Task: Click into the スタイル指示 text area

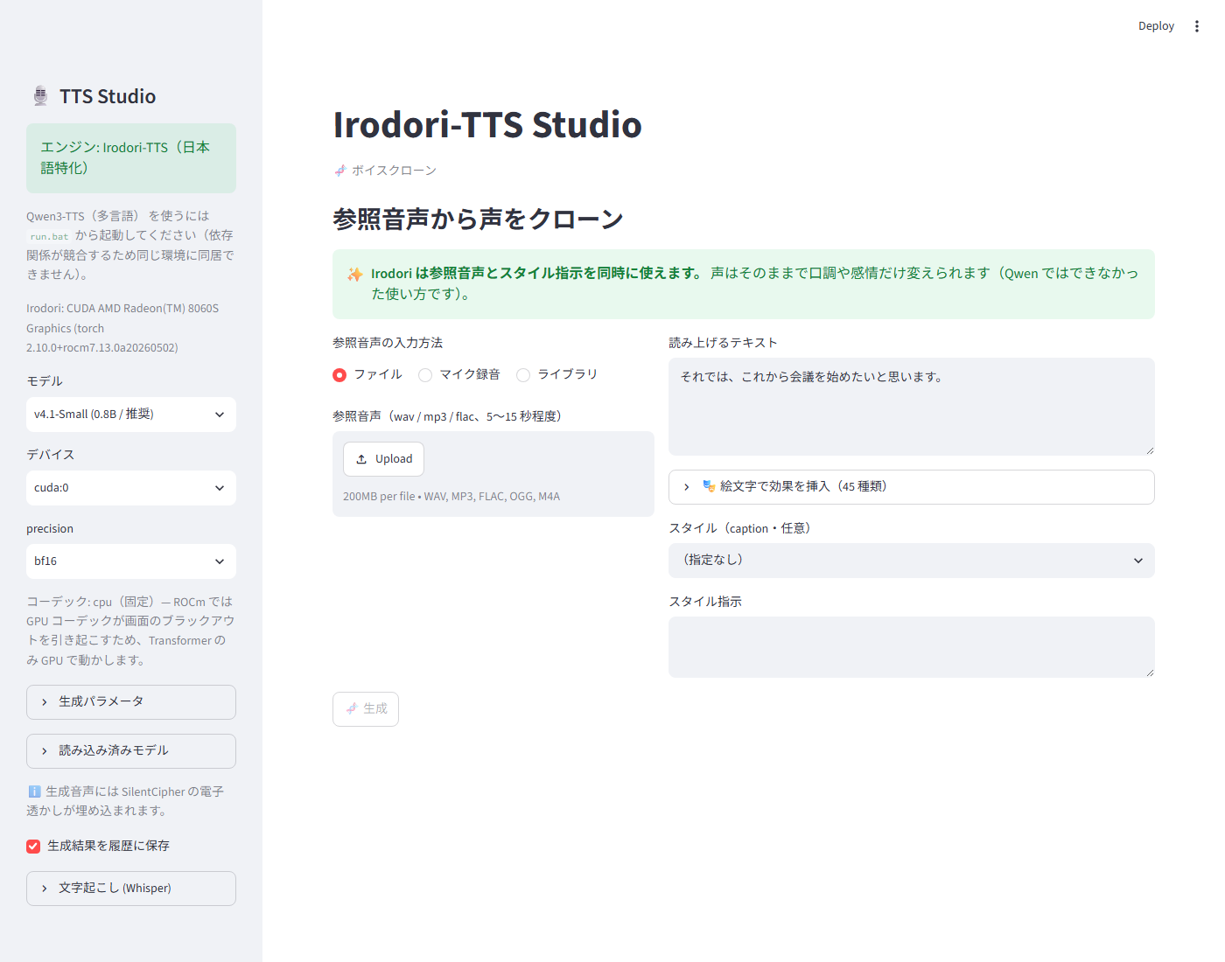Action: click(x=912, y=647)
